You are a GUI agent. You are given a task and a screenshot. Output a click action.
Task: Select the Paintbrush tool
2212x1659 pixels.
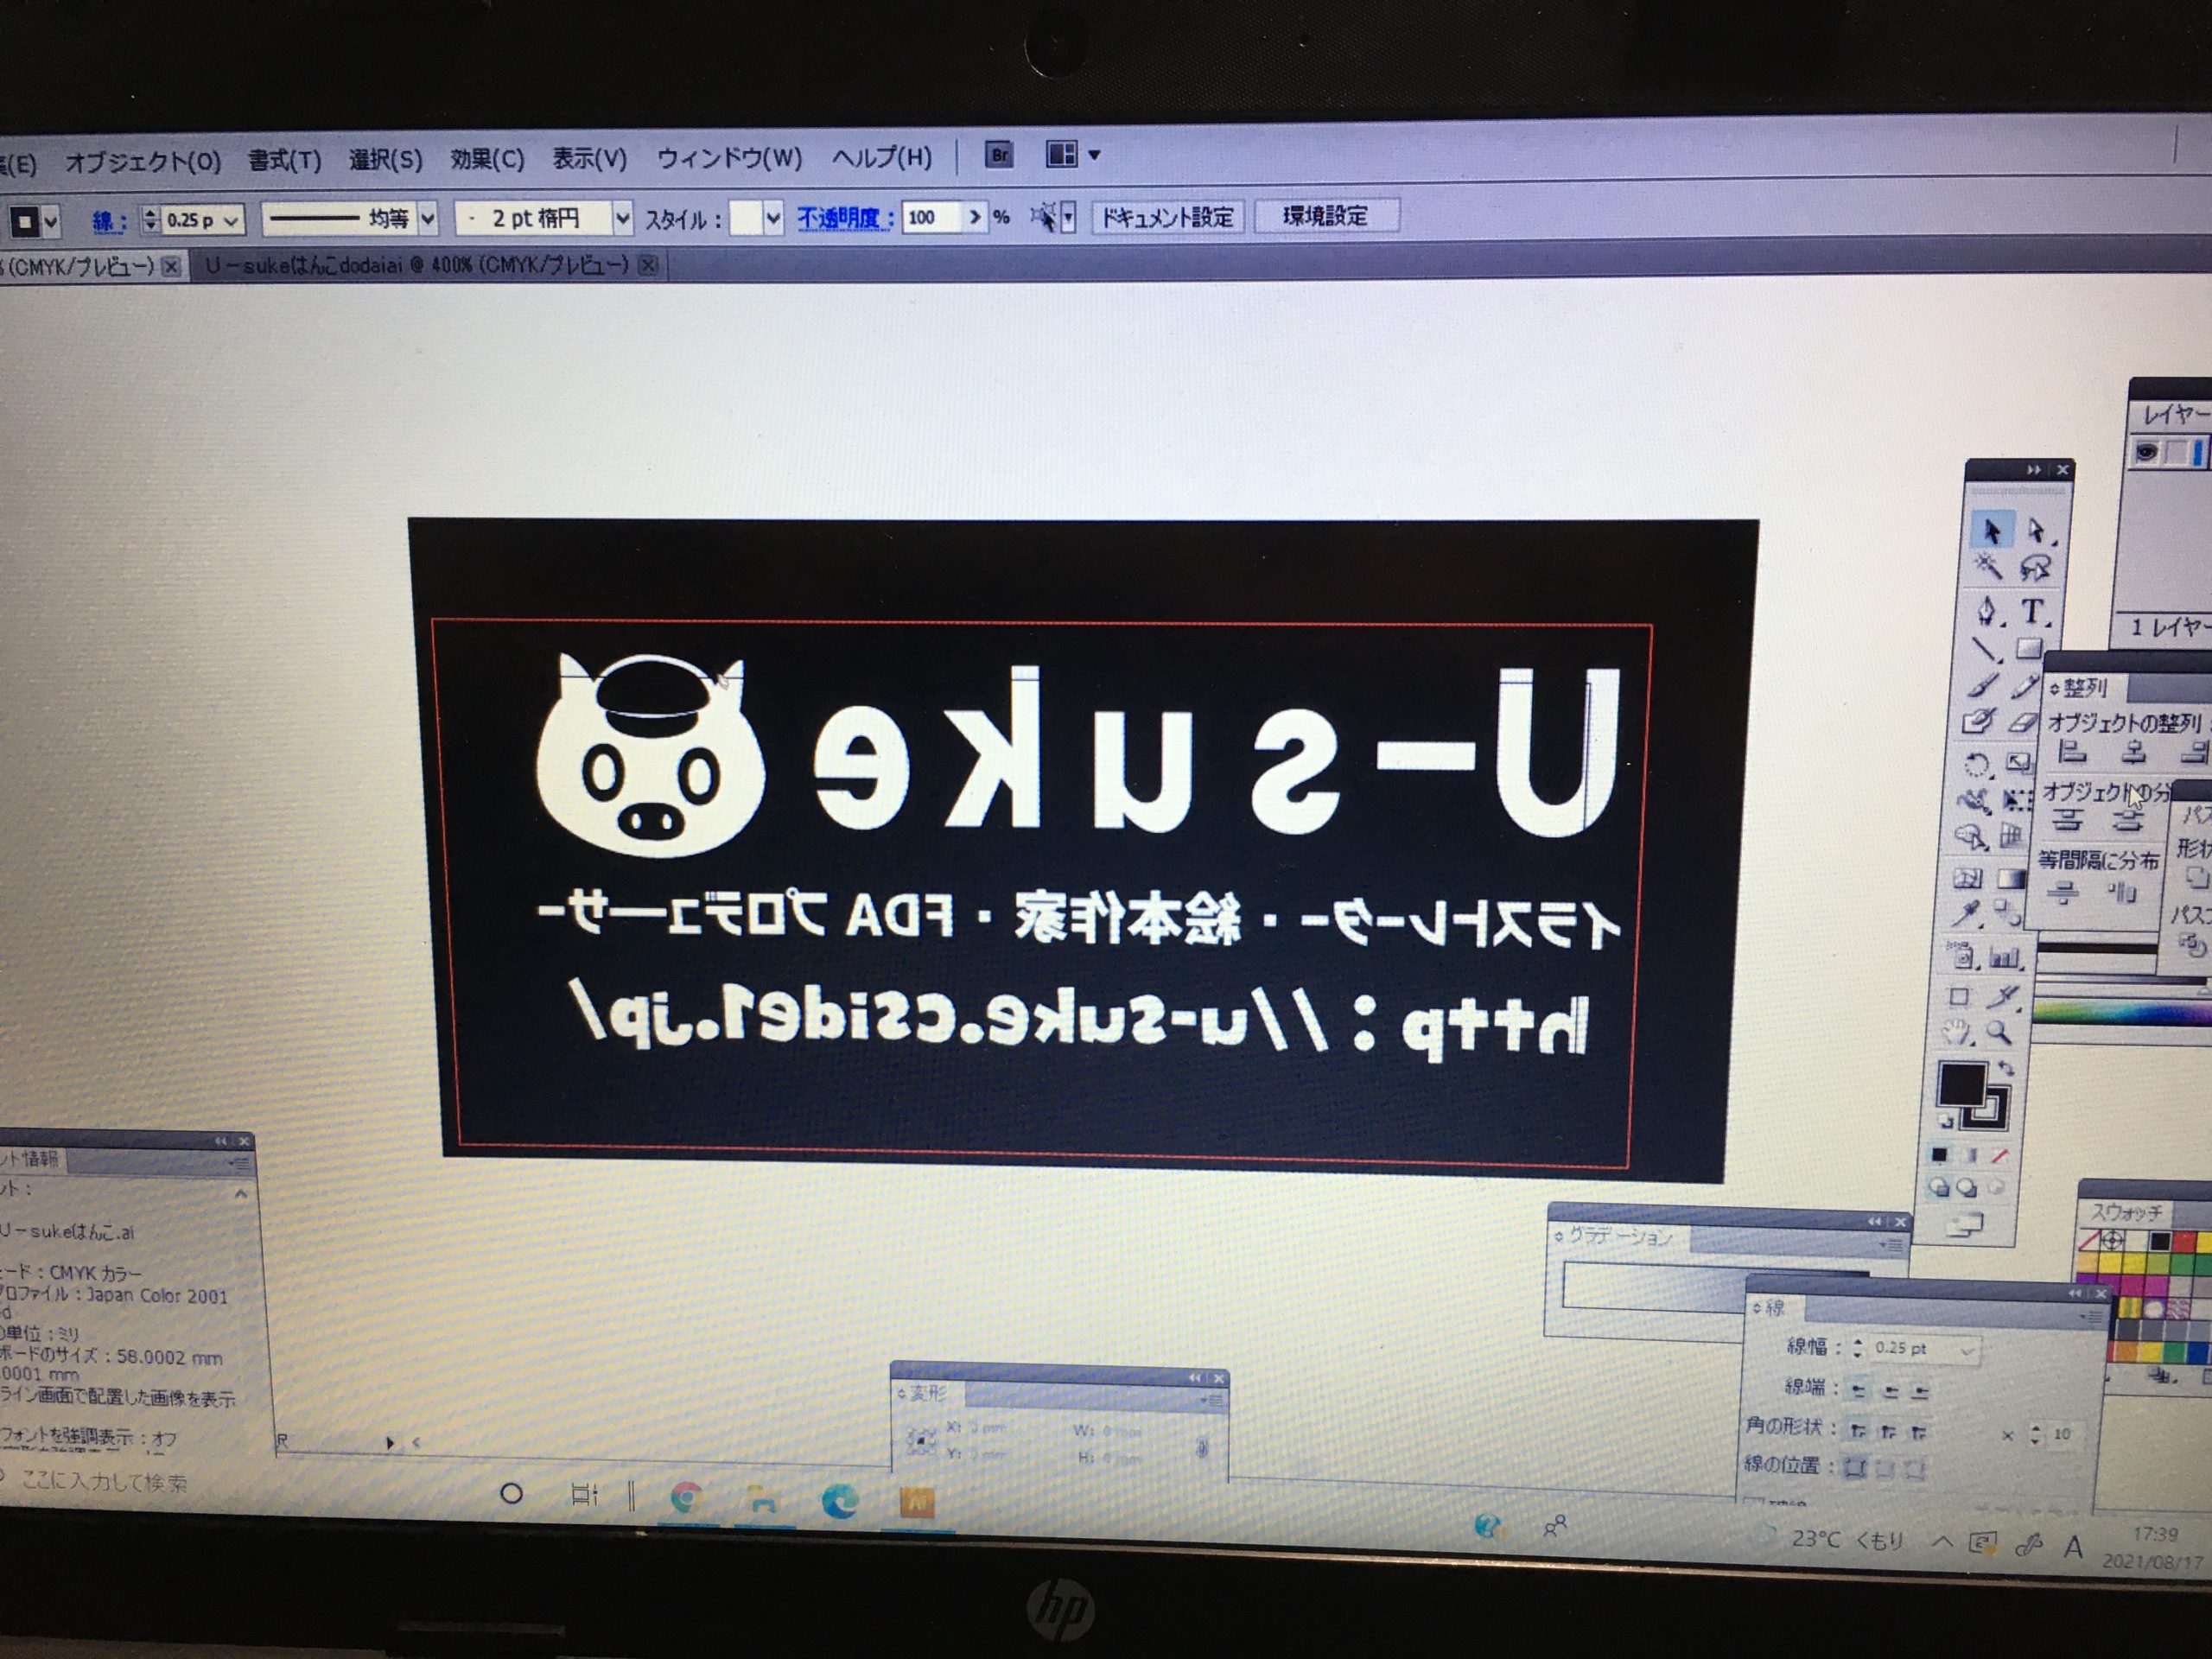point(1985,684)
